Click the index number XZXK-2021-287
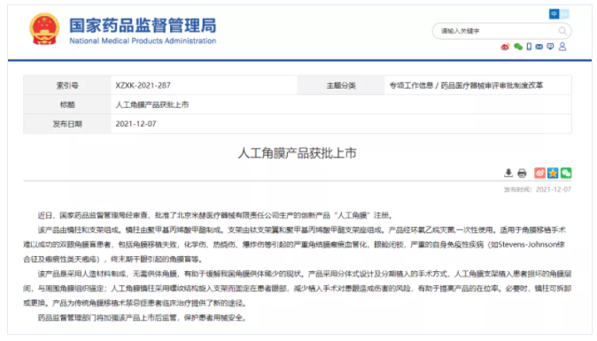This screenshot has width=597, height=341. pyautogui.click(x=143, y=85)
